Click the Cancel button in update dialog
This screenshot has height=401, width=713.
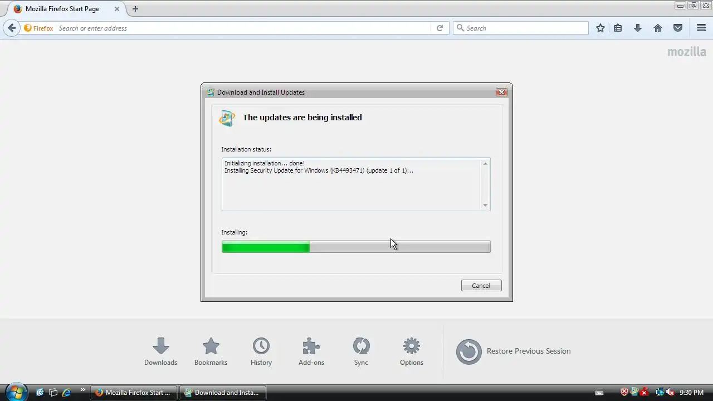(x=481, y=285)
